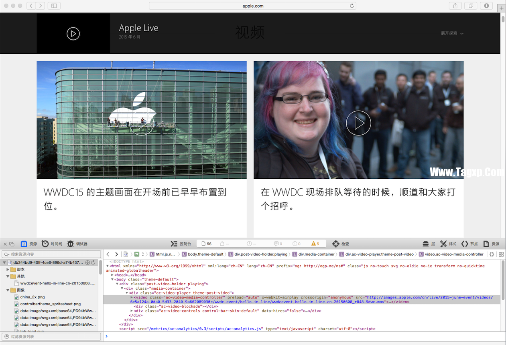Viewport: 506px width, 345px height.
Task: Open the 展开探索 dropdown on the page
Action: pos(452,33)
